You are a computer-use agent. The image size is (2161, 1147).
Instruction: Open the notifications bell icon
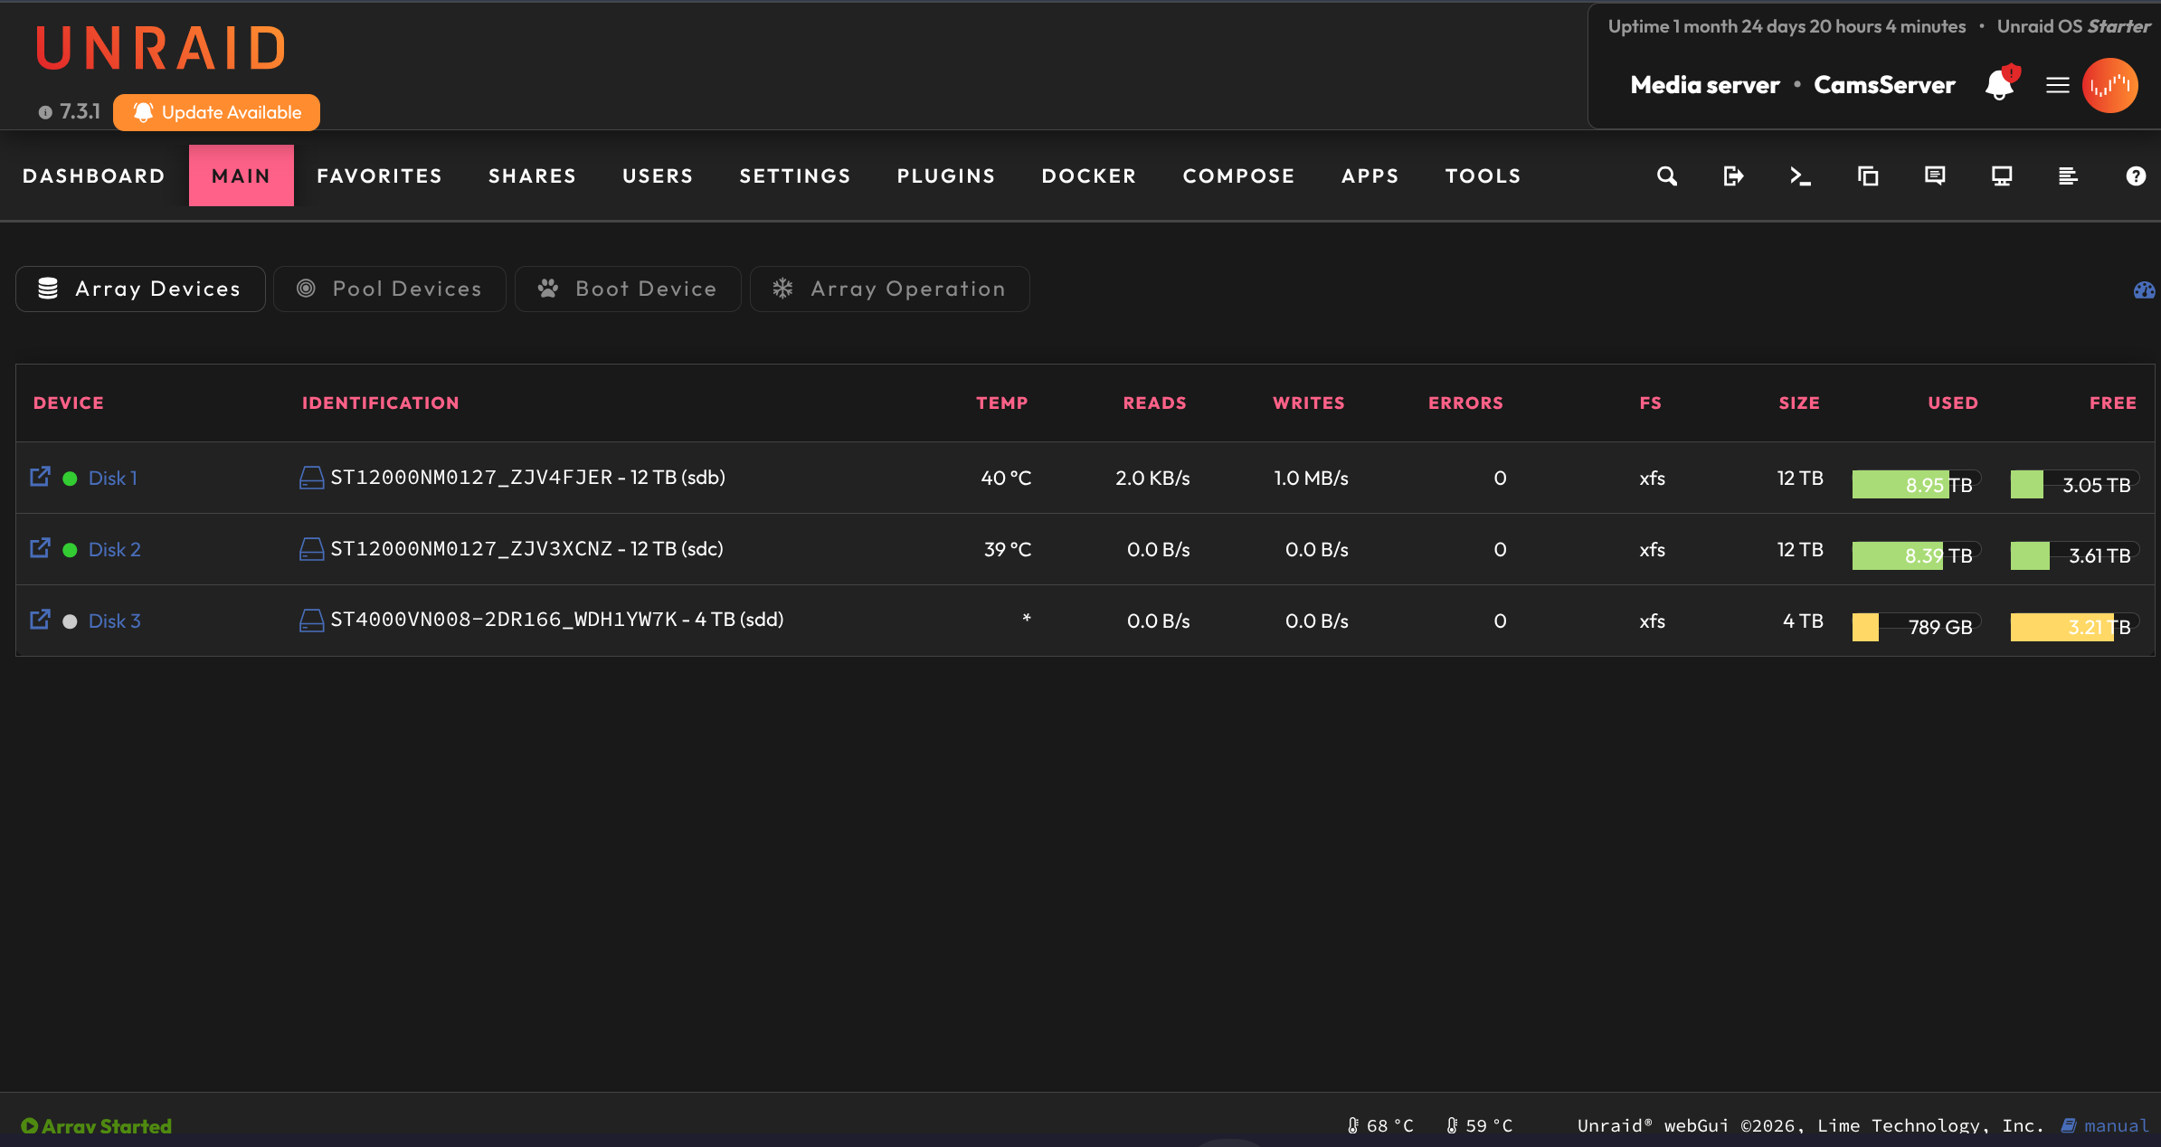click(2001, 84)
